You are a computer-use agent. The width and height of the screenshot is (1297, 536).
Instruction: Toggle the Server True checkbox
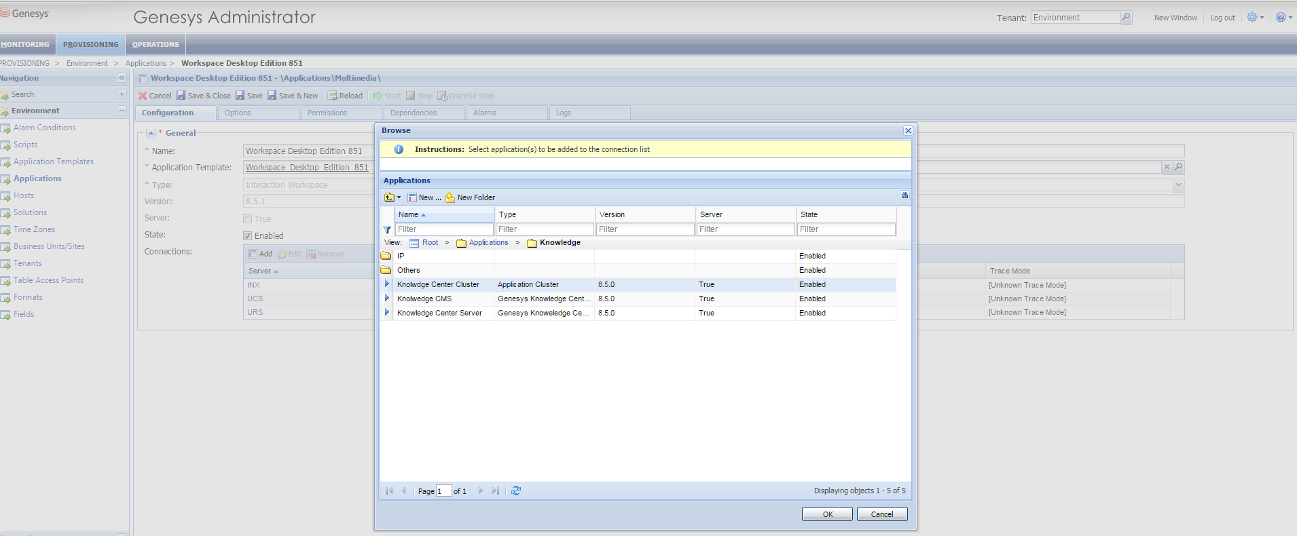tap(248, 219)
